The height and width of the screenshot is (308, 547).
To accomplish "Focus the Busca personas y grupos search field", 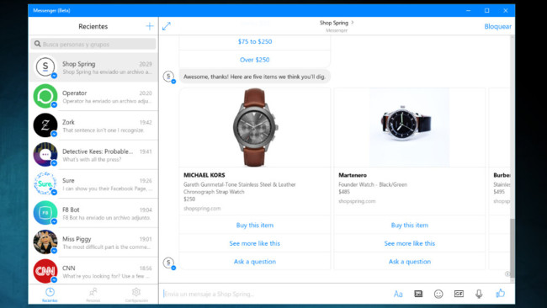I will point(93,44).
